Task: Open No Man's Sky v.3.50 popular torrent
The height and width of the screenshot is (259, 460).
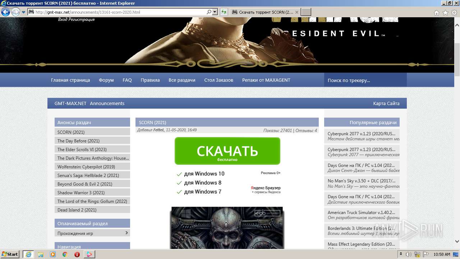Action: (x=362, y=183)
